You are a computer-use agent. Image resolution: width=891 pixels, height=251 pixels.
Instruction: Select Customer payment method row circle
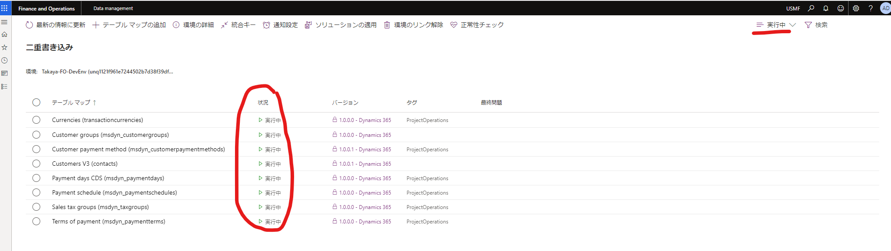[x=36, y=149]
